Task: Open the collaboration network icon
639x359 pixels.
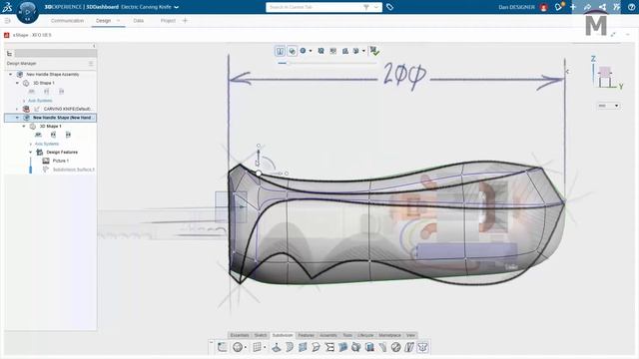Action: [x=602, y=7]
